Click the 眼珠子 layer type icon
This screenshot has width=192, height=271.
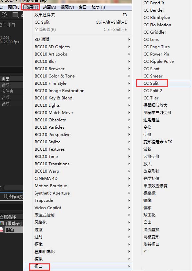[x=2, y=223]
